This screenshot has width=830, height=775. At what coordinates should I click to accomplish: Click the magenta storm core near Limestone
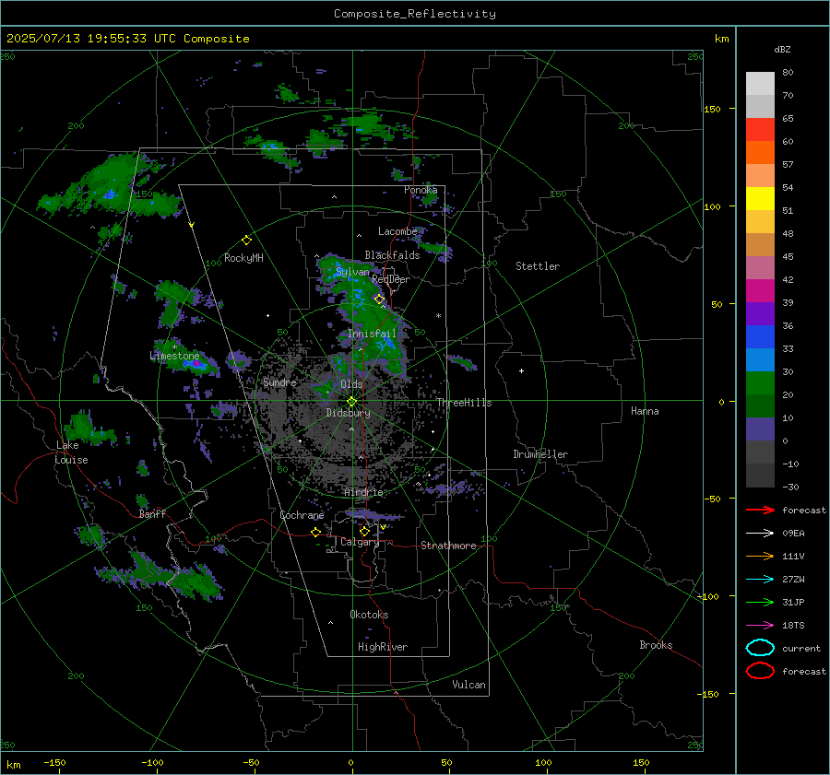(x=197, y=363)
